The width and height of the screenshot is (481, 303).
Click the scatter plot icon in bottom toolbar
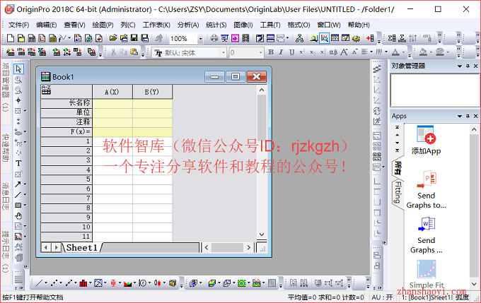click(54, 283)
